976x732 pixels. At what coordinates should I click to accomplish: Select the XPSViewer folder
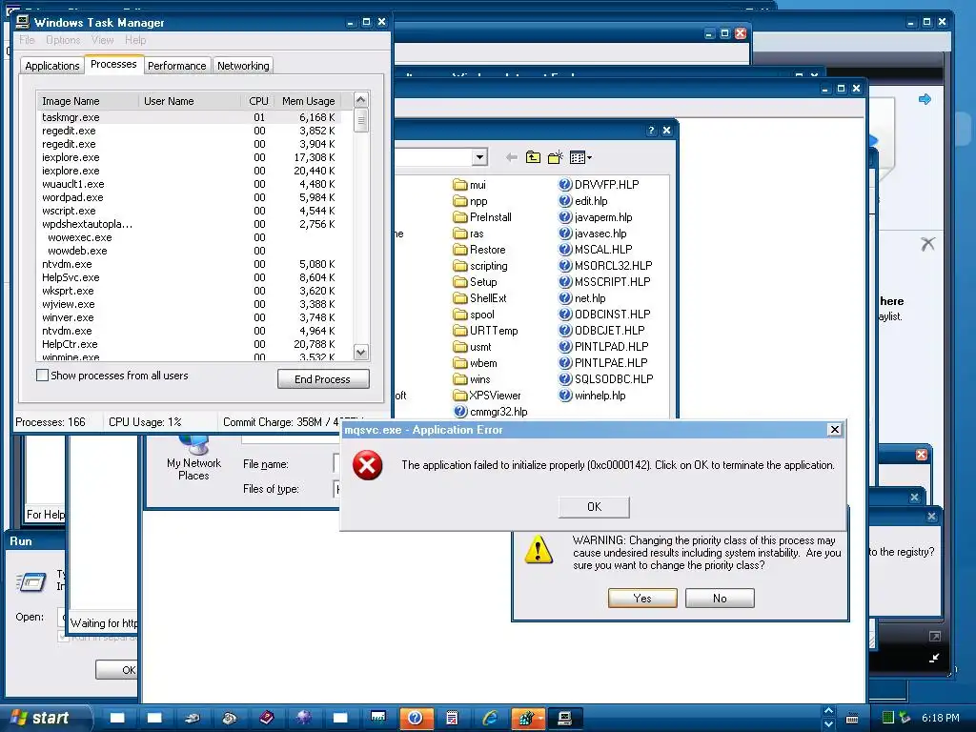pyautogui.click(x=487, y=396)
